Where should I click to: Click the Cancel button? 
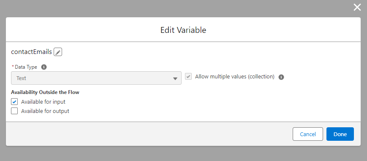(308, 134)
